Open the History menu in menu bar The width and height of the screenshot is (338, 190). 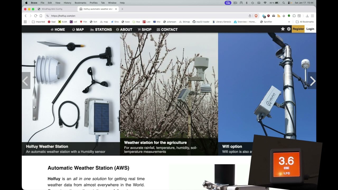click(67, 3)
